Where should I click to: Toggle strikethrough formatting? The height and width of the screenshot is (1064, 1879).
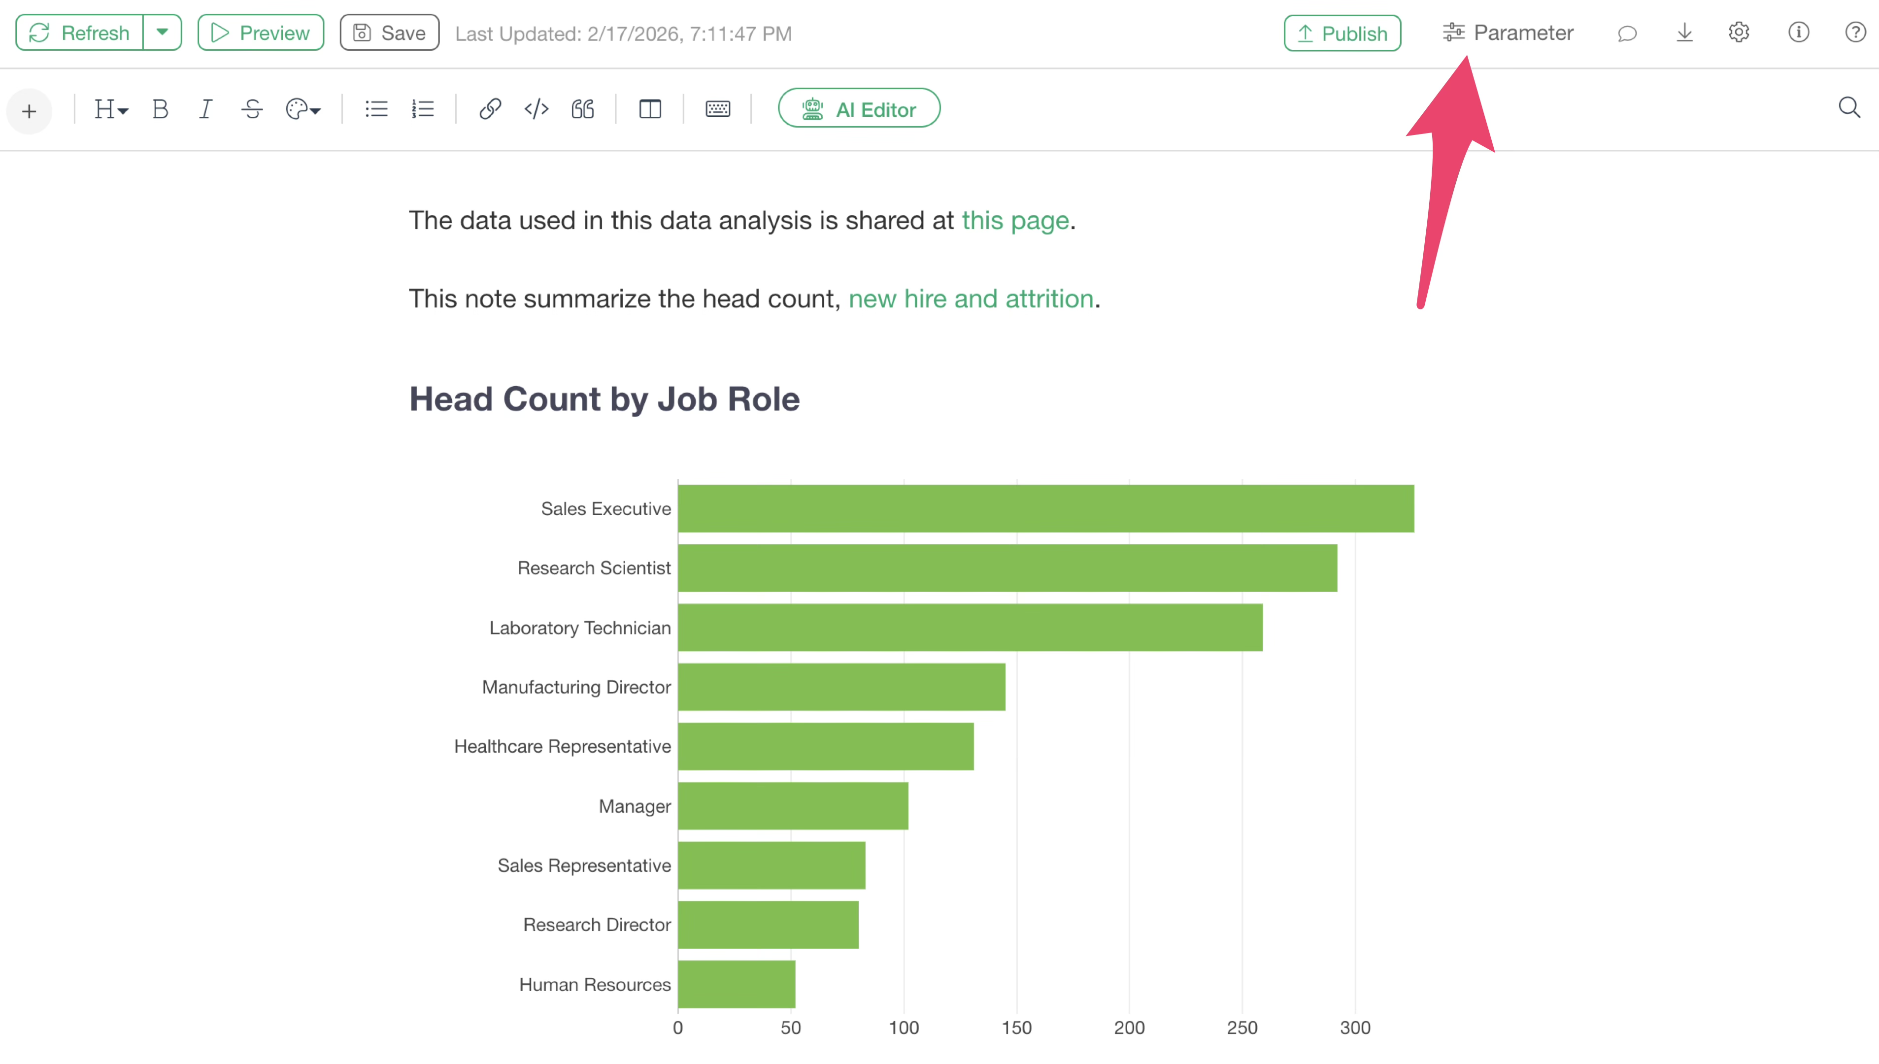point(252,110)
